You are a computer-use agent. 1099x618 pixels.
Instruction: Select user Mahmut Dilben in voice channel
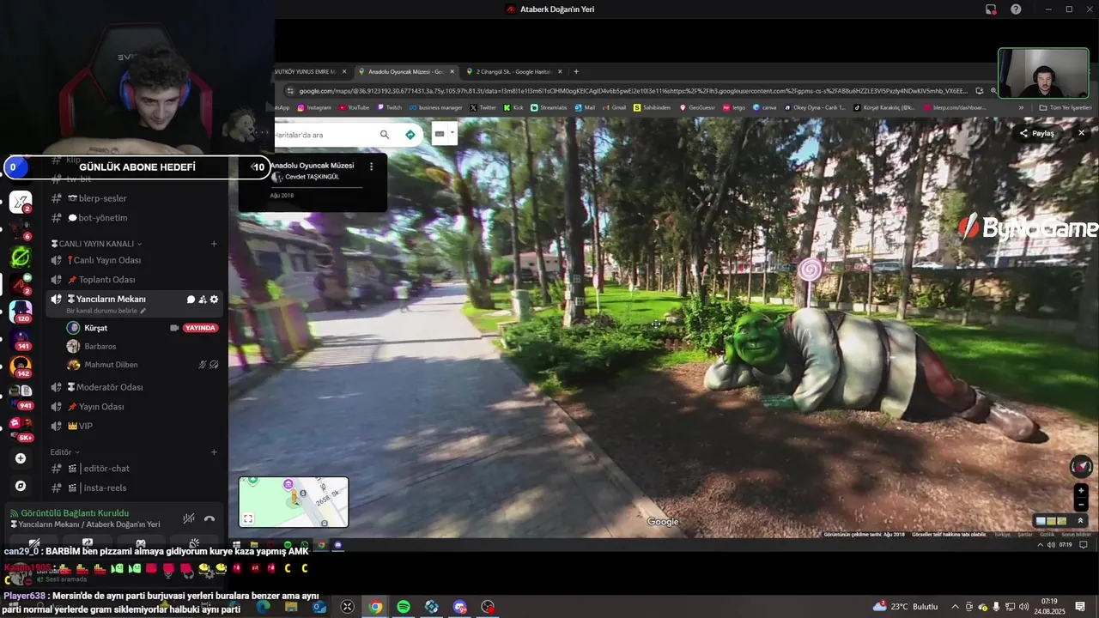coord(111,365)
